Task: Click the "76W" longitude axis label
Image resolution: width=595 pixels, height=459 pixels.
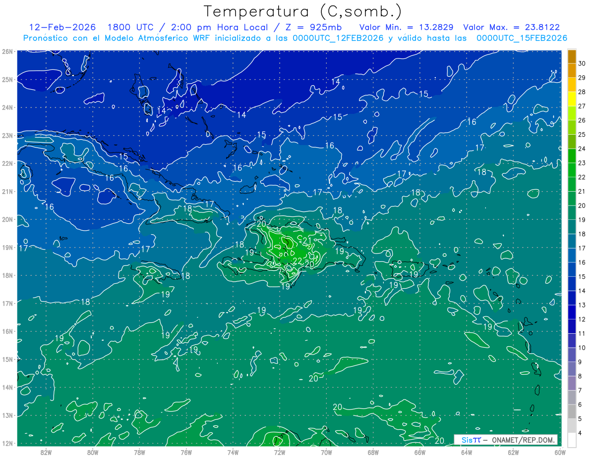Action: click(186, 453)
